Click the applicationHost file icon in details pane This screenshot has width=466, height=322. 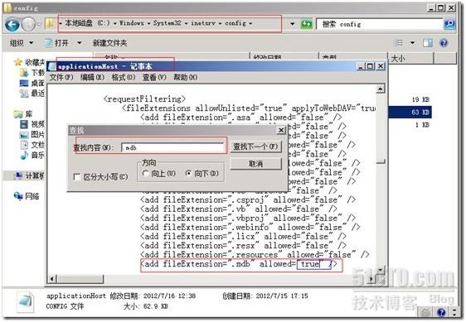25,301
